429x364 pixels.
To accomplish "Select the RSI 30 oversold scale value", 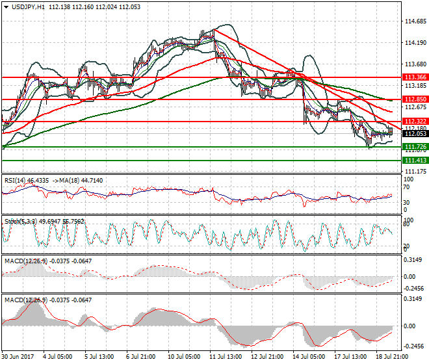I will 406,203.
